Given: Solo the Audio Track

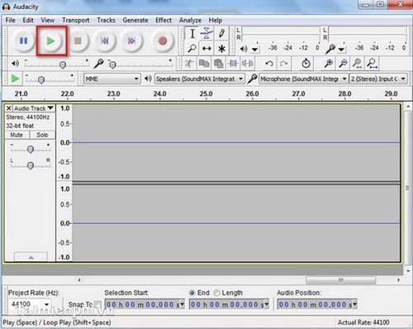Looking at the screenshot, I should (x=42, y=135).
